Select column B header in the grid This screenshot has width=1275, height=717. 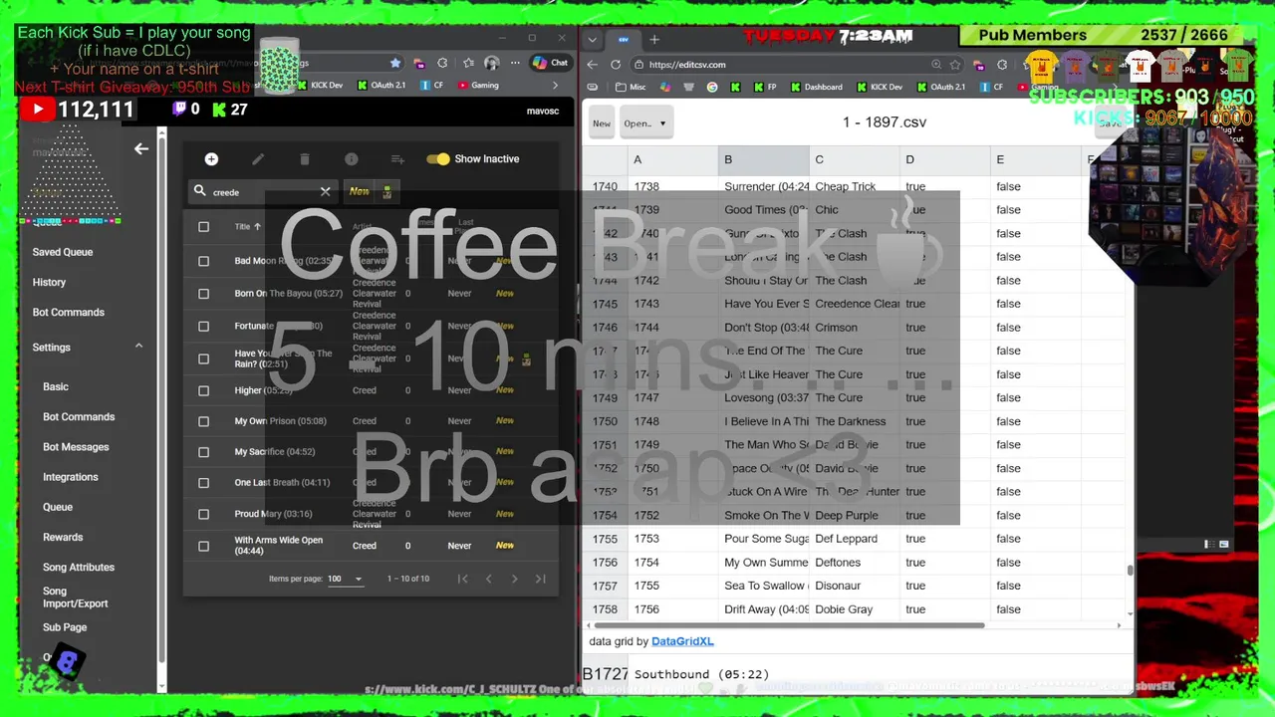pos(763,159)
